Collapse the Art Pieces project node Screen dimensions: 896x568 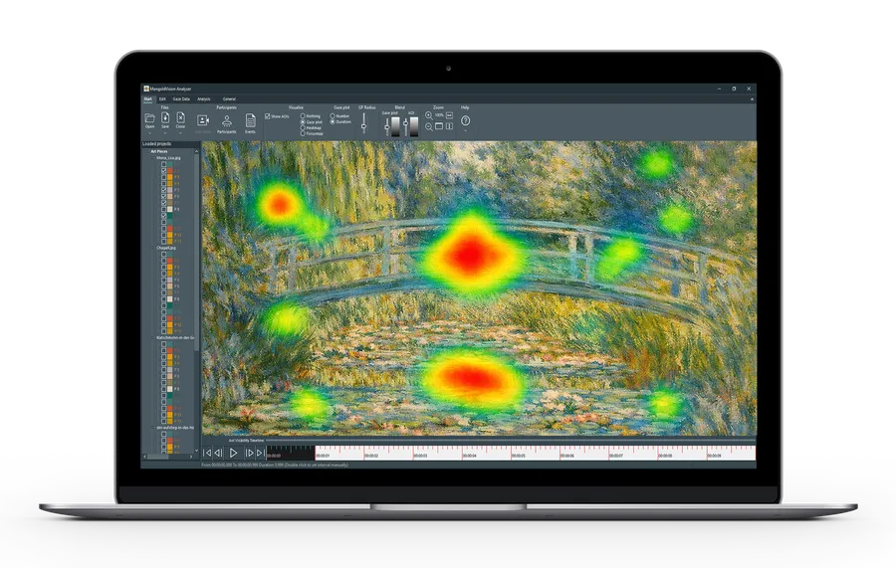pyautogui.click(x=147, y=151)
